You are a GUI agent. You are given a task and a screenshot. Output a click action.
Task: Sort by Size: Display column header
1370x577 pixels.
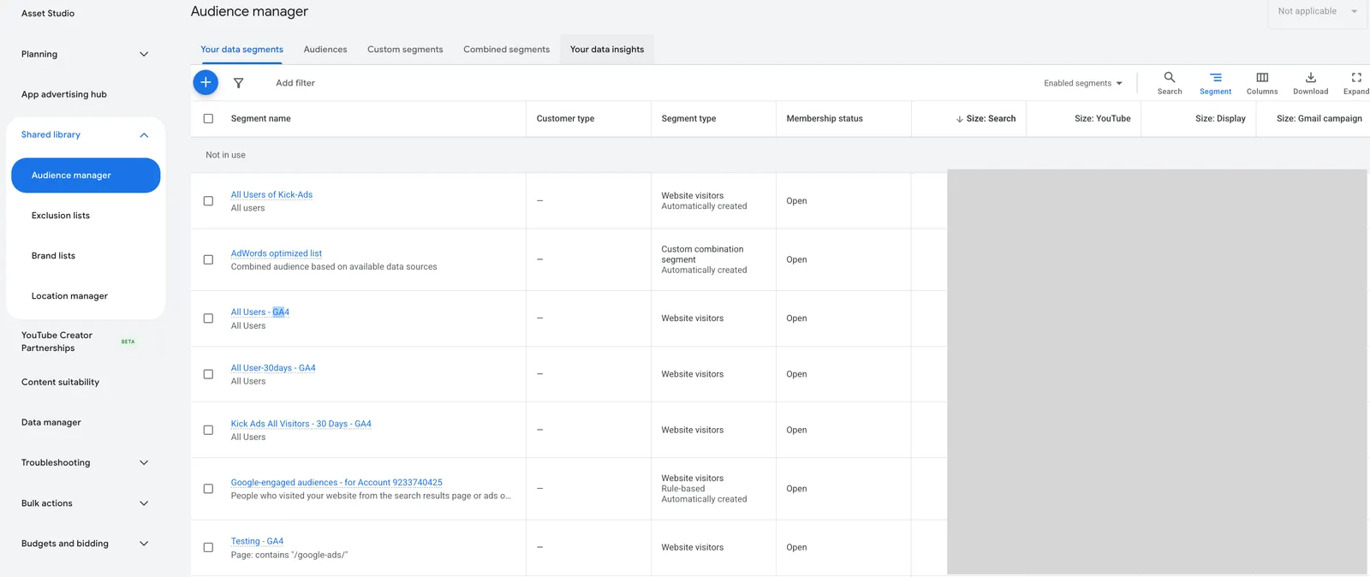coord(1220,119)
